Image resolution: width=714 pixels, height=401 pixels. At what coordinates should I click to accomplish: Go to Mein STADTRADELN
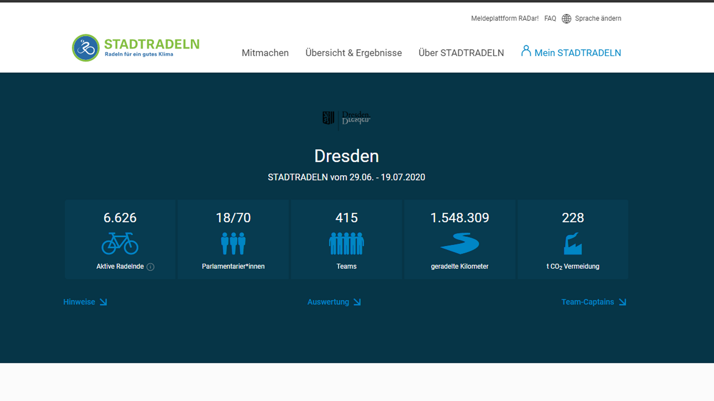point(578,53)
